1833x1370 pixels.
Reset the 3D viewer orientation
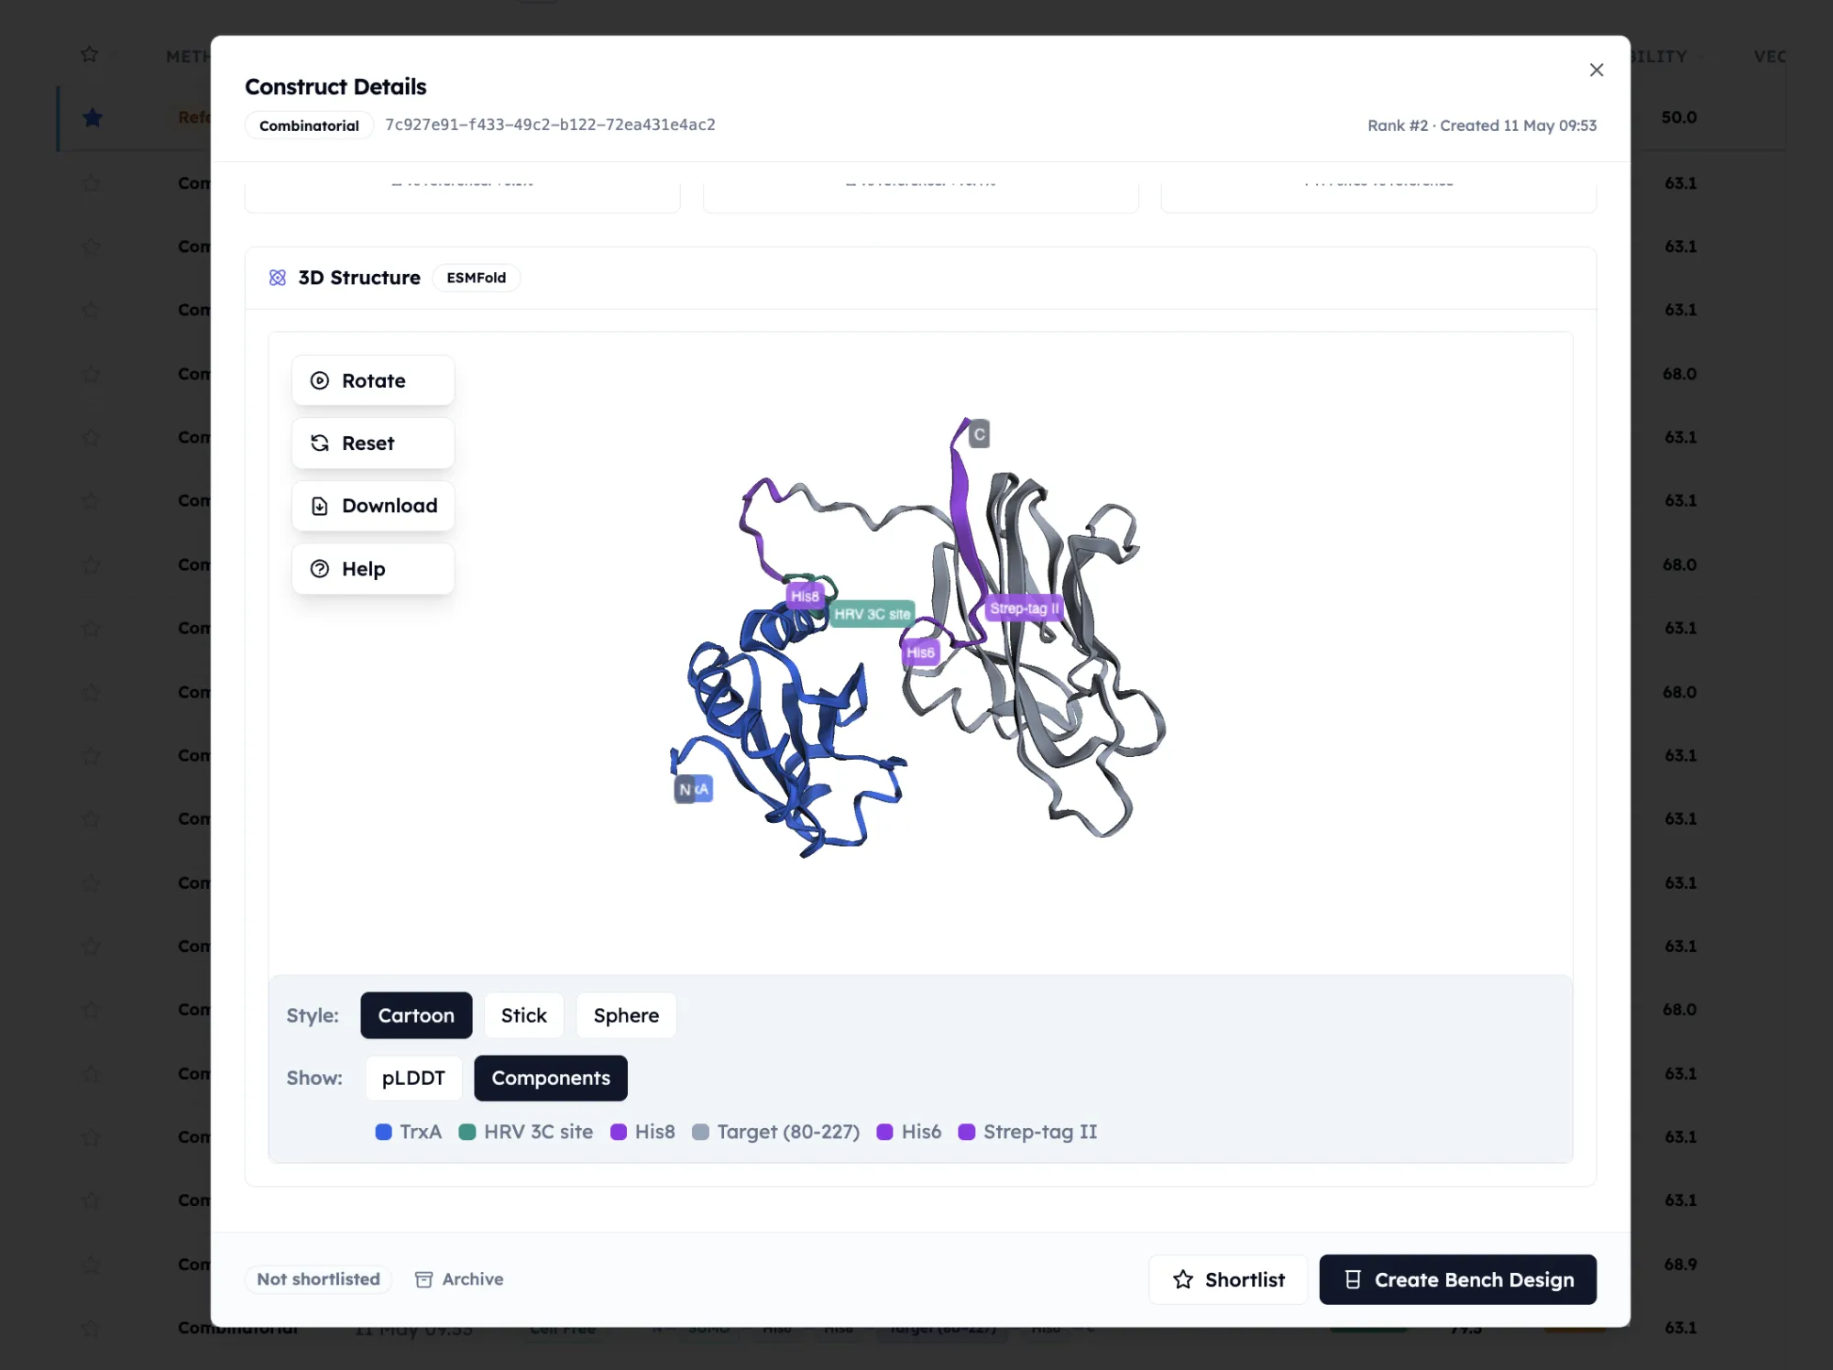(373, 443)
